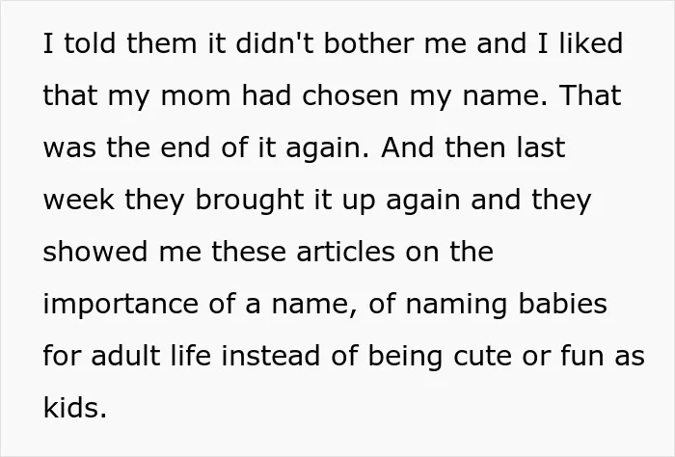Click the final word "kids."

pos(75,408)
